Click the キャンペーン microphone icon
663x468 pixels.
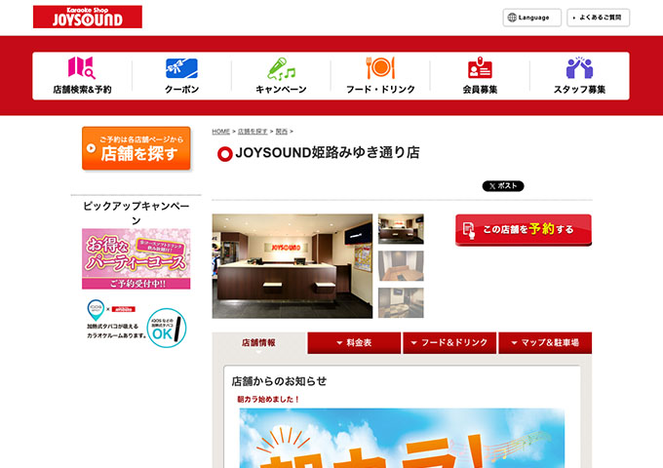click(281, 68)
